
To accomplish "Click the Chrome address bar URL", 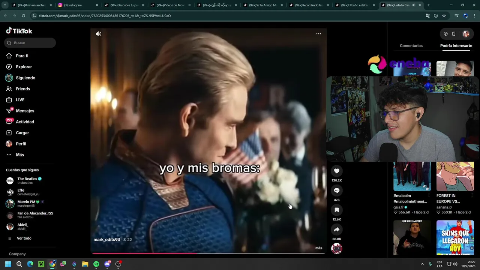I will (105, 16).
